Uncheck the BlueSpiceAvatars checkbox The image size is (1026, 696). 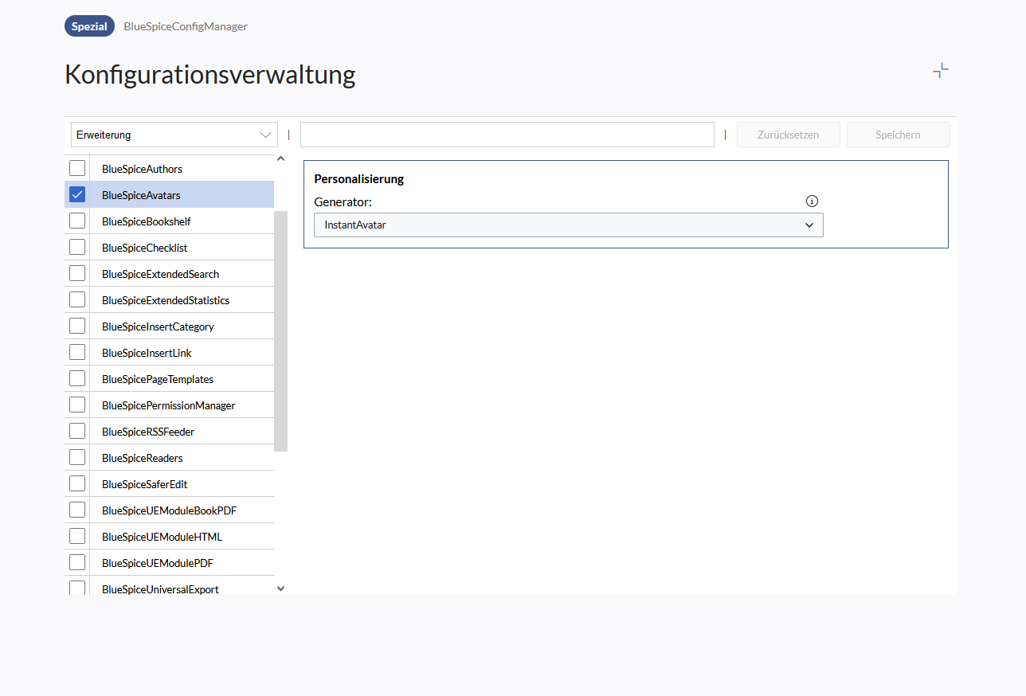(x=77, y=194)
